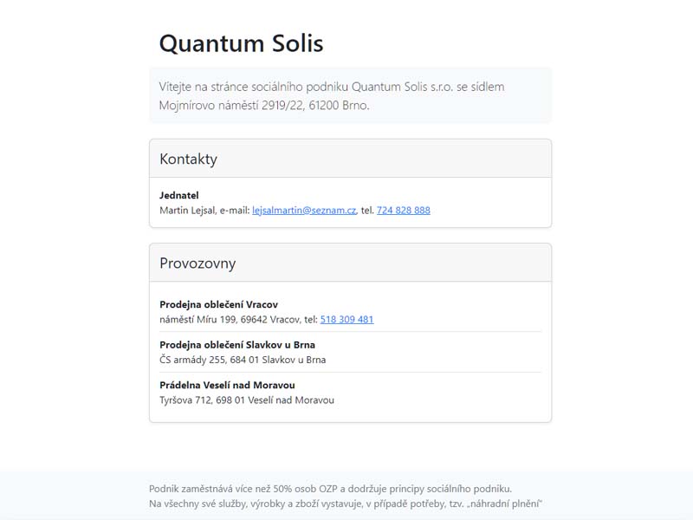
Task: Select the Provozovny card header
Action: [351, 263]
